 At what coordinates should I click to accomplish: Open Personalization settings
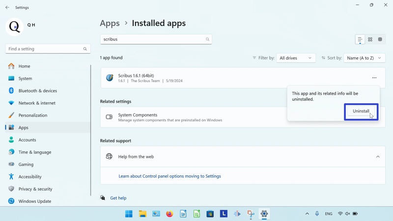[x=48, y=115]
